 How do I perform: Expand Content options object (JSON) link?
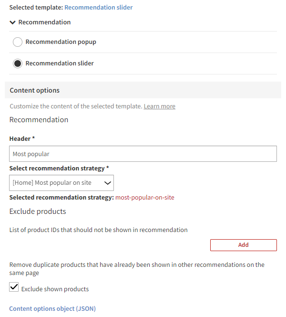tap(52, 309)
